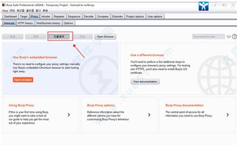Image resolution: width=237 pixels, height=149 pixels.
Task: Select the Proxy tab
Action: pos(34,17)
